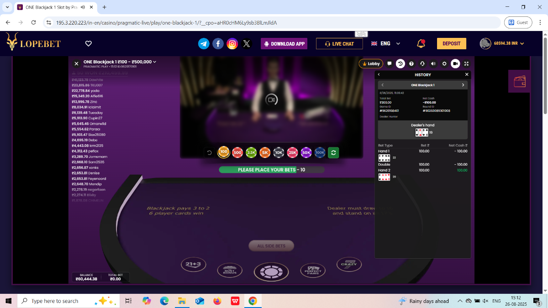Image resolution: width=548 pixels, height=308 pixels.
Task: Select the Perfect Pairs side bet
Action: (313, 271)
